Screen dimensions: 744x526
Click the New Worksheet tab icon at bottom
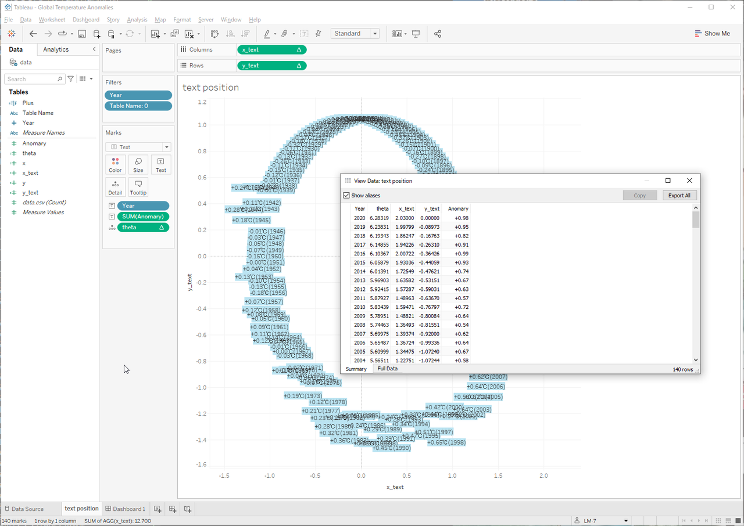coord(158,509)
